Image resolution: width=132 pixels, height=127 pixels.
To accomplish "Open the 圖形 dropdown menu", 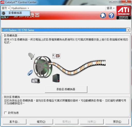I will [x=6, y=8].
